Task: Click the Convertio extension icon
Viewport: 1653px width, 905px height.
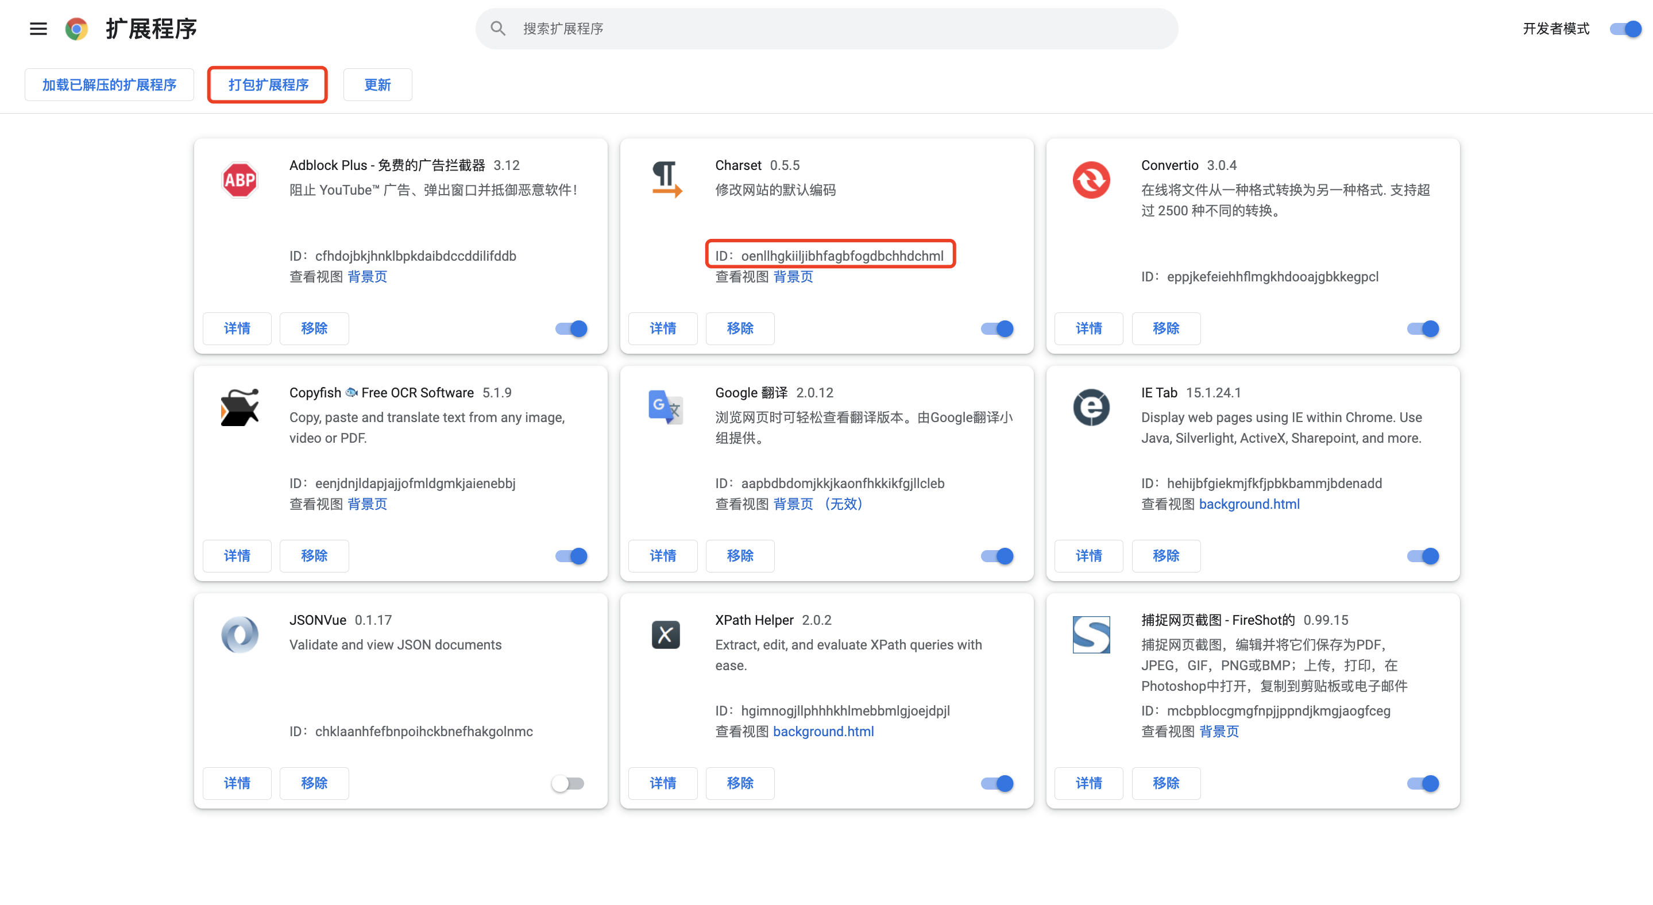Action: [x=1091, y=180]
